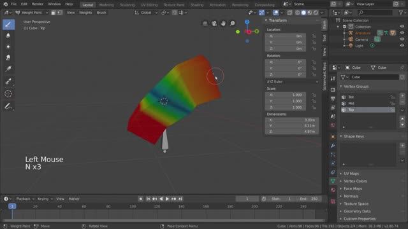The image size is (408, 229).
Task: Open the Tool properties tab icon
Action: pos(333,79)
